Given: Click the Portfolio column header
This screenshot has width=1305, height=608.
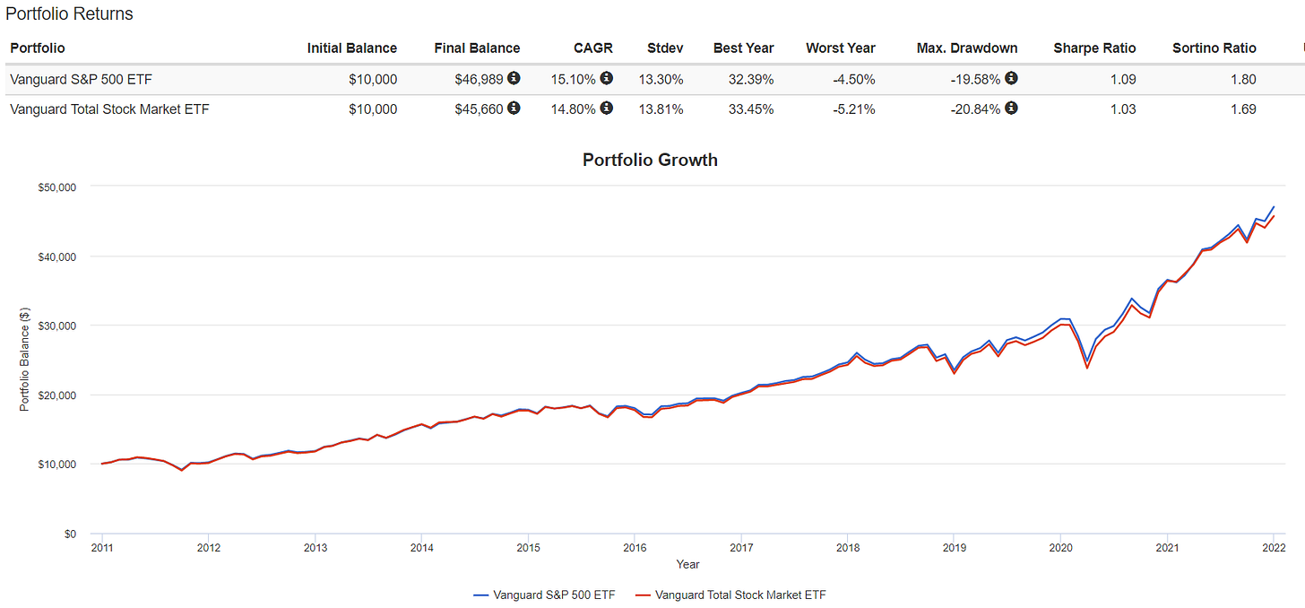Looking at the screenshot, I should 38,48.
